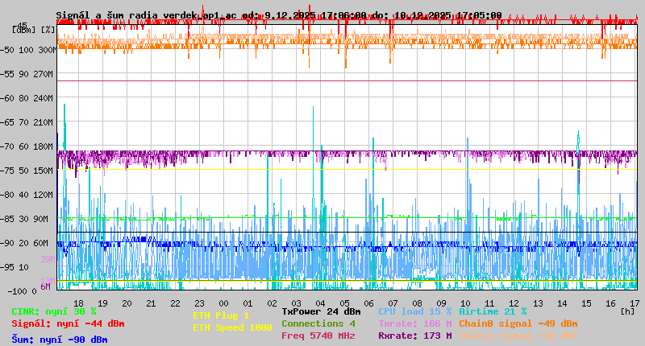The height and width of the screenshot is (346, 645).
Task: Select the 'Šum: nyní -90 dBm' legend entry
Action: coord(60,340)
